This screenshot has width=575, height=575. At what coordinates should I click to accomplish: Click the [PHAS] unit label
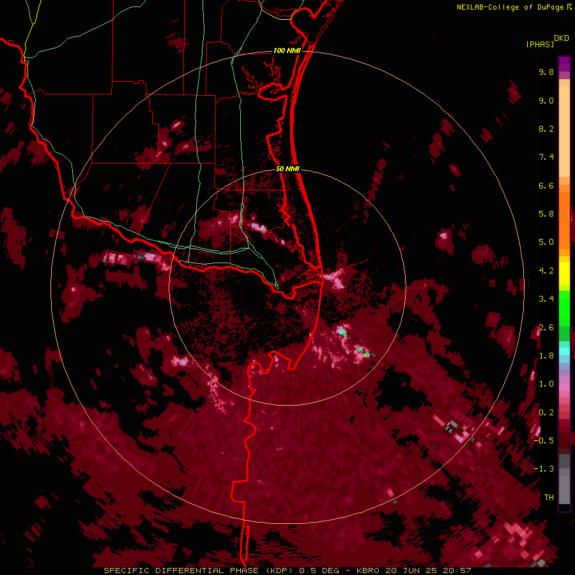(x=540, y=45)
